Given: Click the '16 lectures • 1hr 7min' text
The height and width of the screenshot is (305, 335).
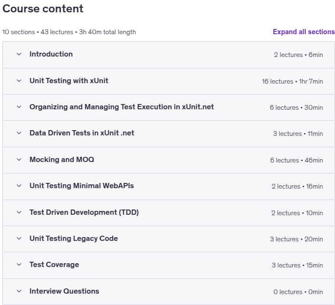Looking at the screenshot, I should pos(293,81).
